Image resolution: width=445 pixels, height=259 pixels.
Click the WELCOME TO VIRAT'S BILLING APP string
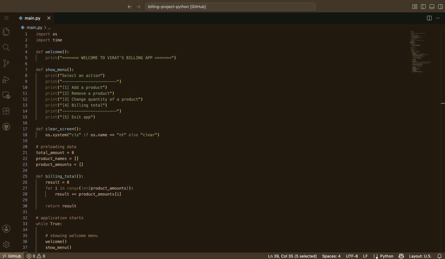(x=117, y=58)
